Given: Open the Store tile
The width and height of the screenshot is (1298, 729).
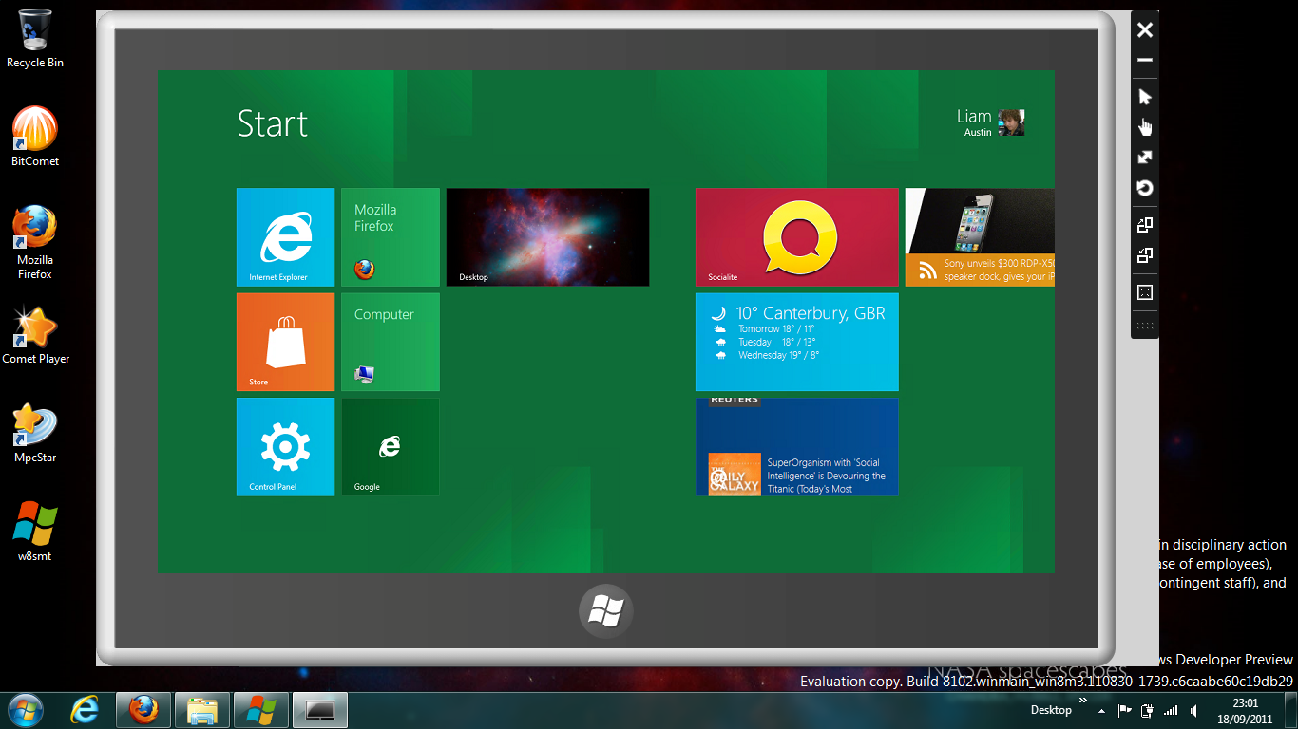Looking at the screenshot, I should 285,342.
